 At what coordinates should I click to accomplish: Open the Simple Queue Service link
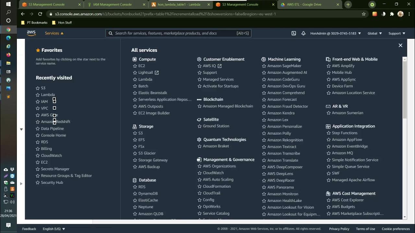click(x=350, y=167)
